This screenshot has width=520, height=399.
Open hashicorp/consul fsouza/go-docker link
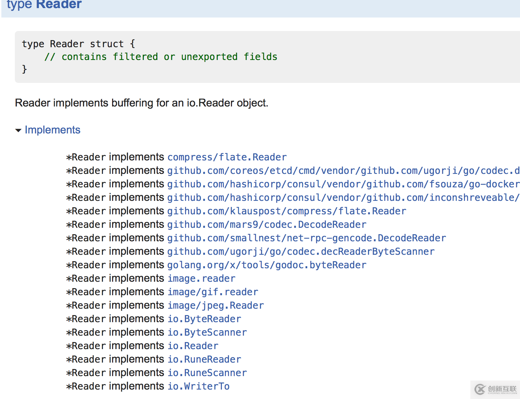click(343, 184)
